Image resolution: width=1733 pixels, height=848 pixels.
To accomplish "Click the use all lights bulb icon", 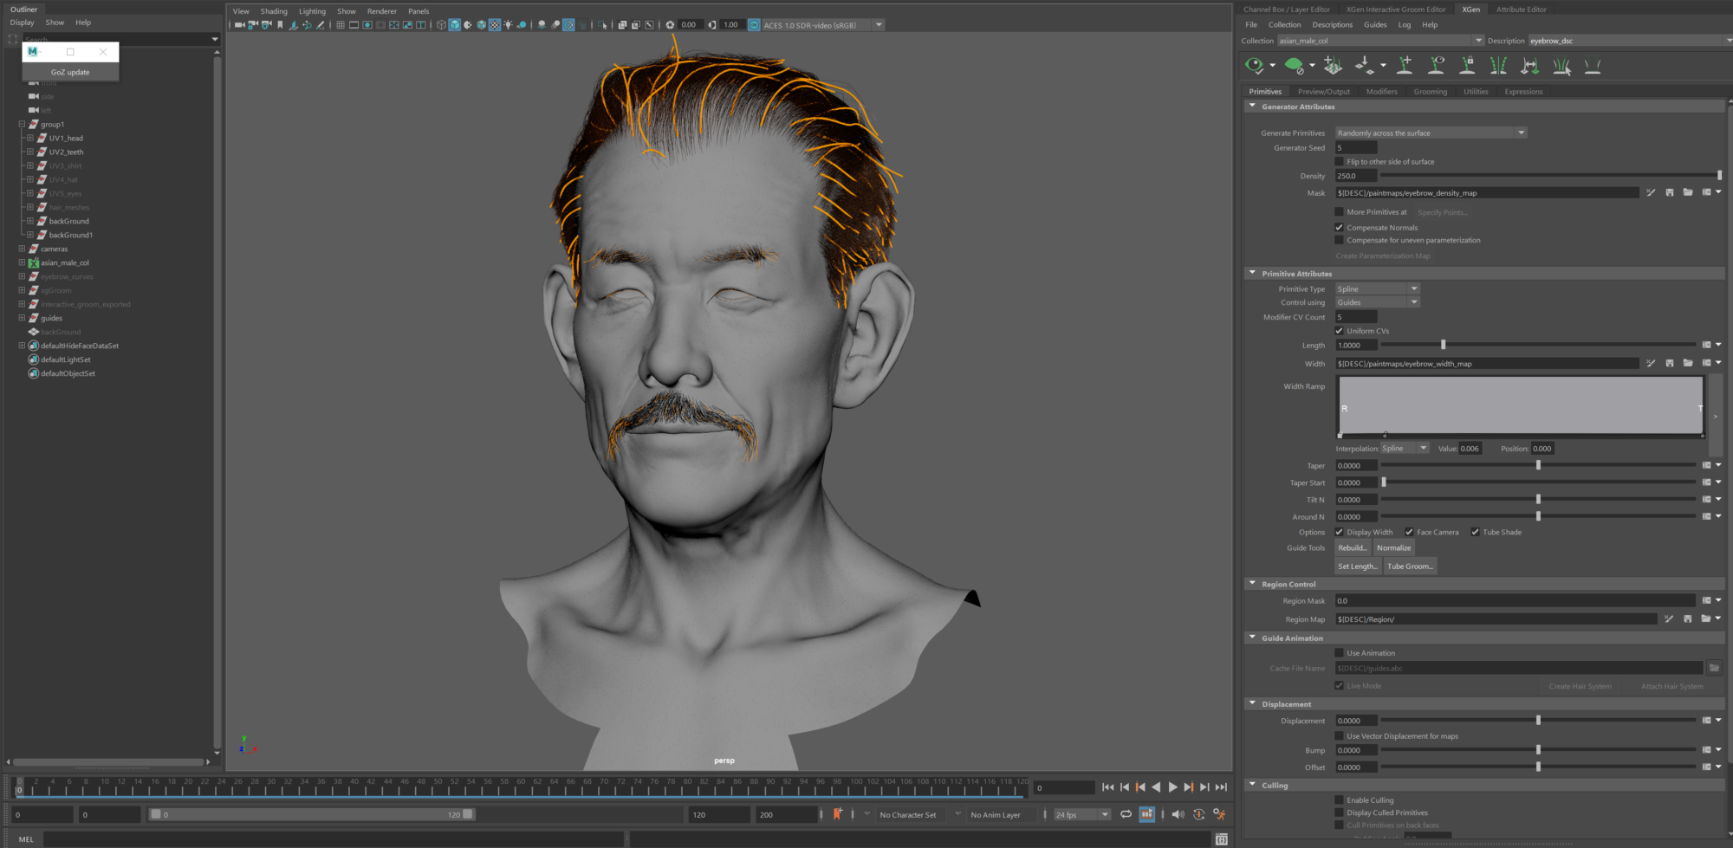I will (x=508, y=25).
